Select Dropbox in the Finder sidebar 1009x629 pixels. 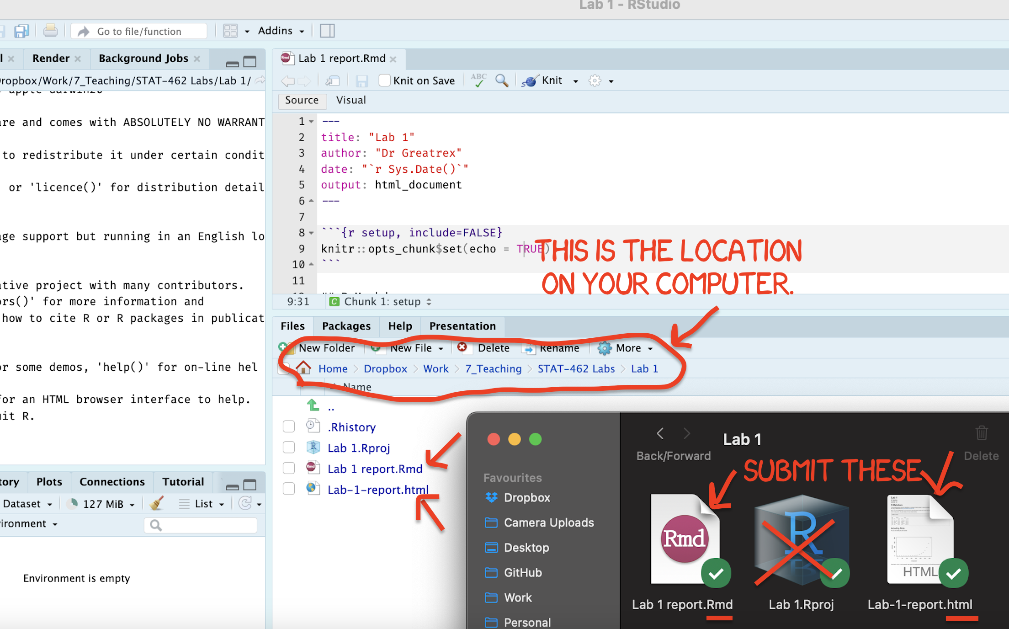click(x=526, y=497)
